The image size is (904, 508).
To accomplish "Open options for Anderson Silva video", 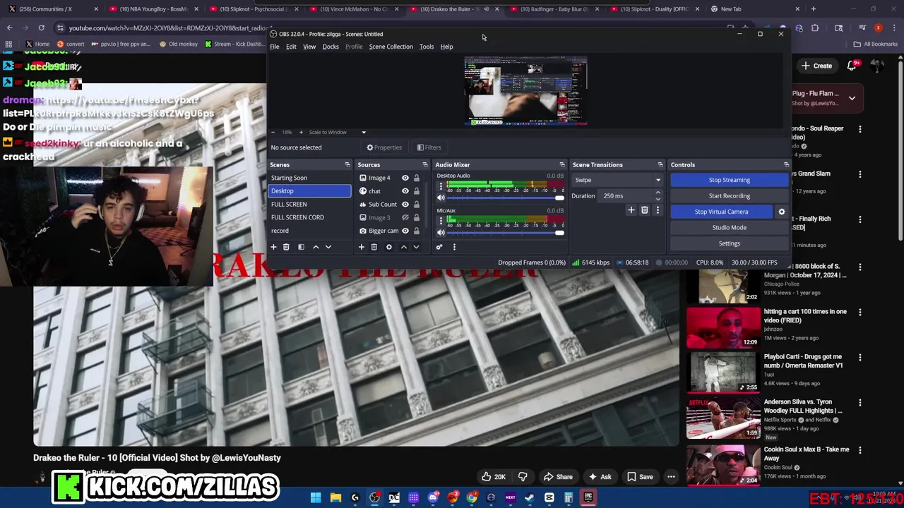I will (x=860, y=402).
